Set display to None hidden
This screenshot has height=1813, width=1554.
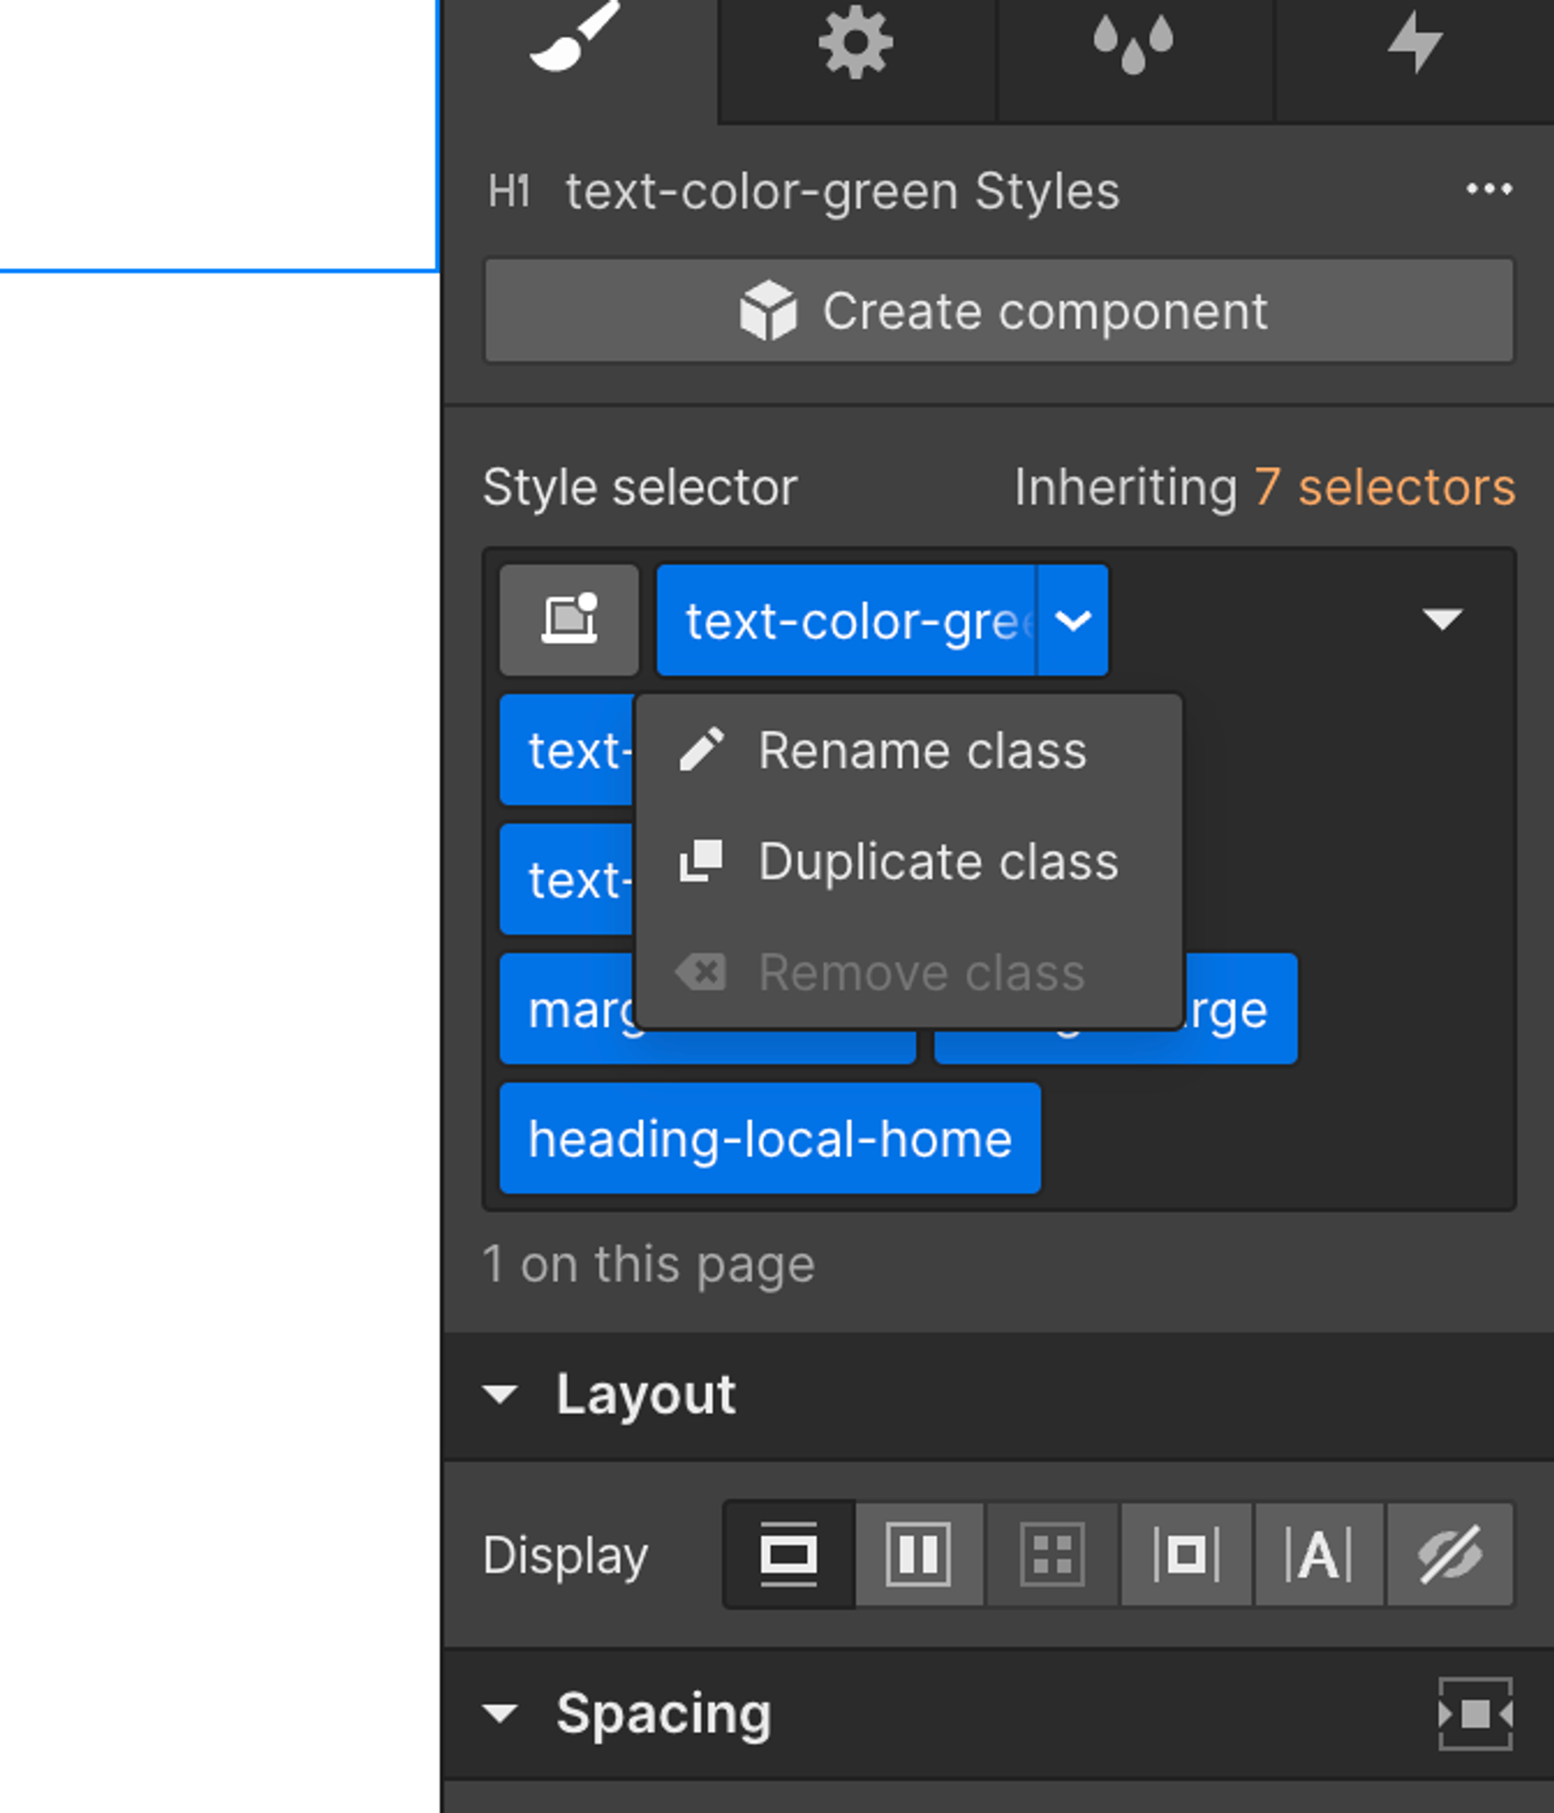[1450, 1555]
